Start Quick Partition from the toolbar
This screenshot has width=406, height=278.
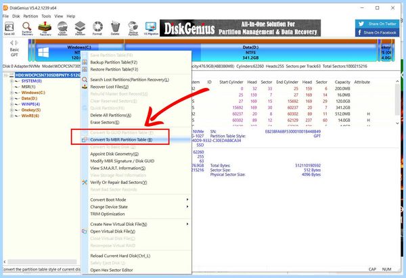pos(62,28)
